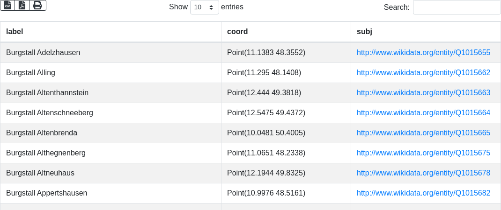Print the table using the printer icon
Image resolution: width=501 pixels, height=210 pixels.
(37, 5)
